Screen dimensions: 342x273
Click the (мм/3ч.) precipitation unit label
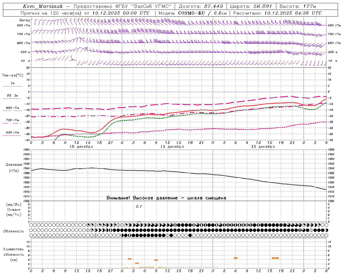[x=14, y=204]
